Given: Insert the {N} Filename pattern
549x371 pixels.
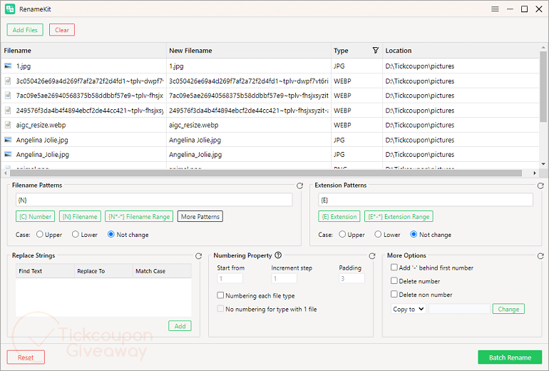Looking at the screenshot, I should (80, 216).
